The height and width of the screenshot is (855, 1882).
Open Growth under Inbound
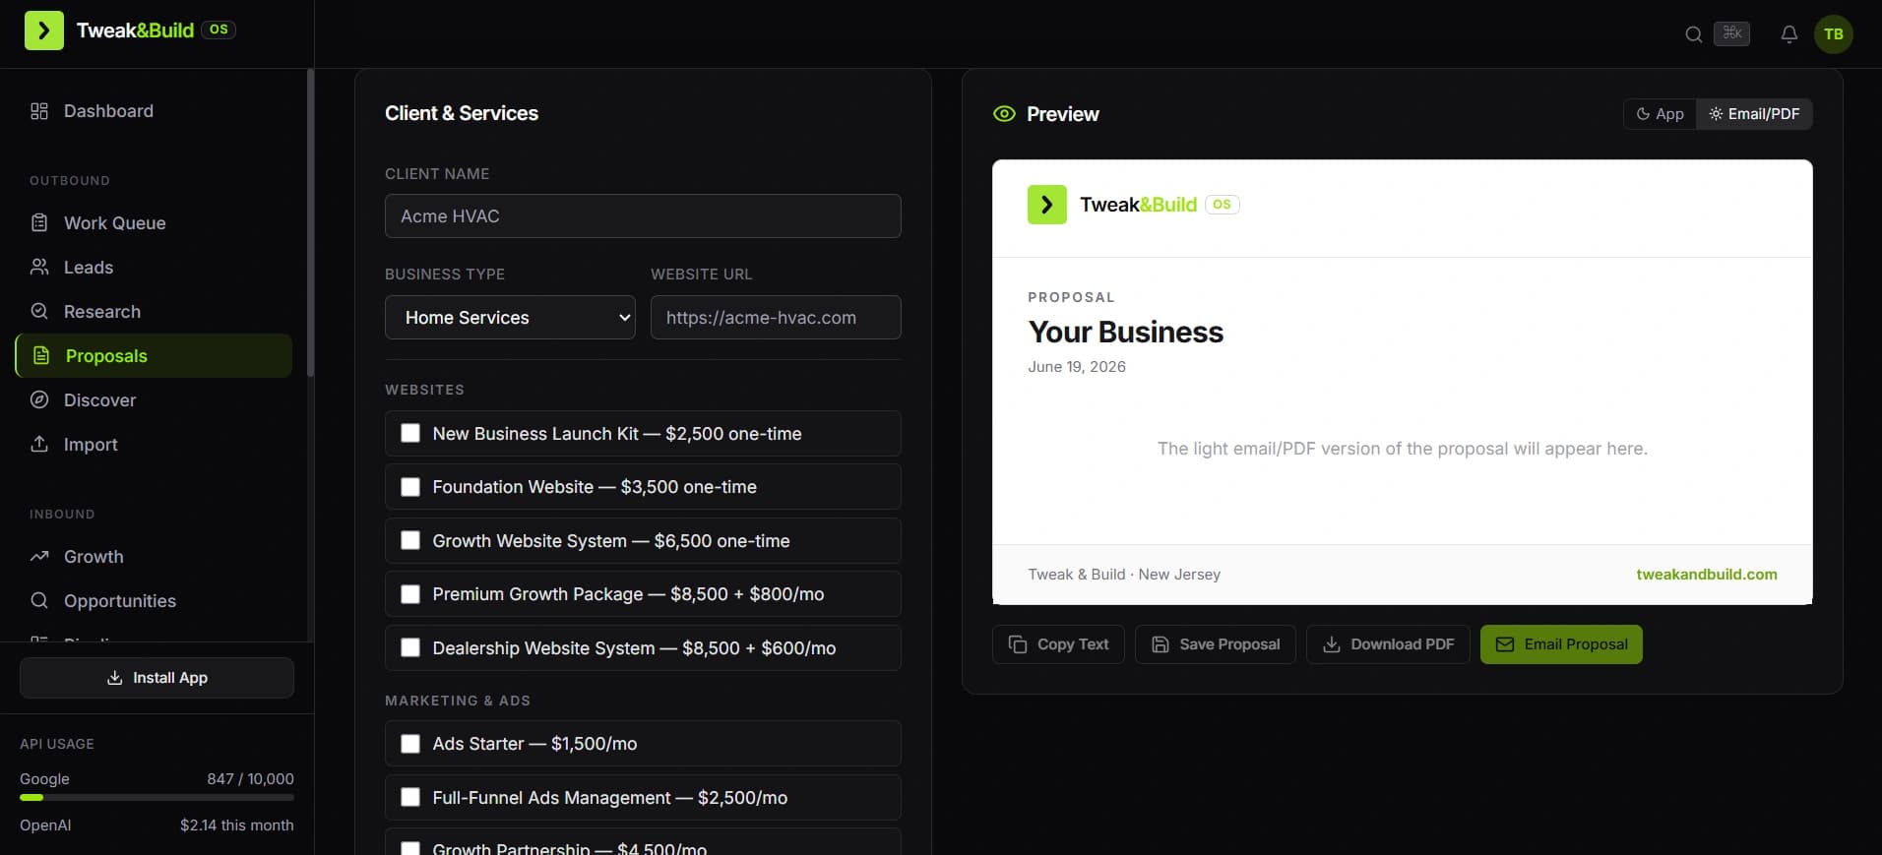coord(154,557)
